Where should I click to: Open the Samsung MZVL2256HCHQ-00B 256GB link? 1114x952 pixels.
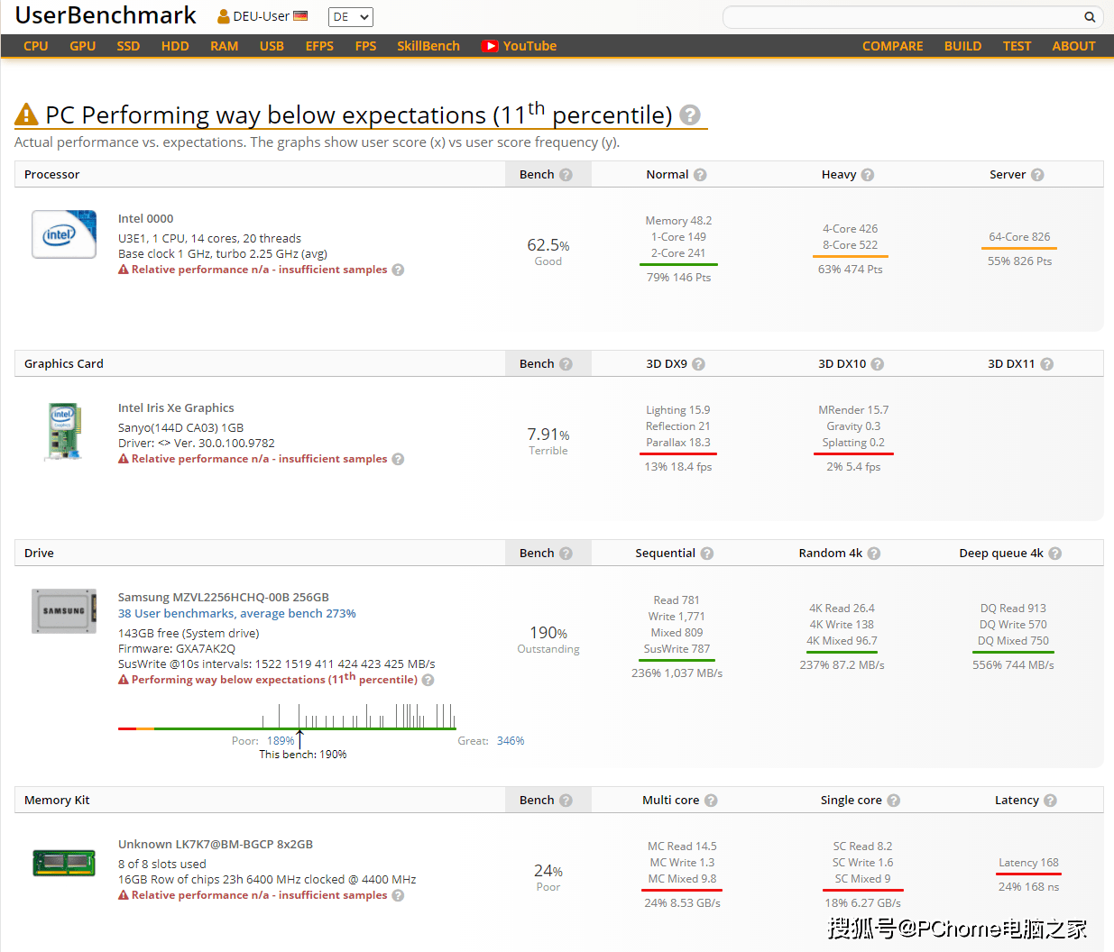224,597
